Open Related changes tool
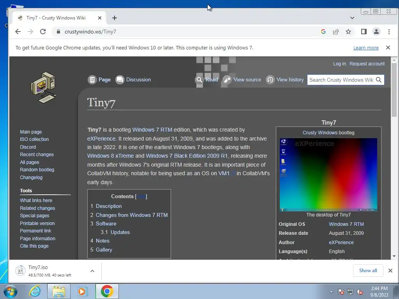The height and width of the screenshot is (299, 399). (x=37, y=208)
